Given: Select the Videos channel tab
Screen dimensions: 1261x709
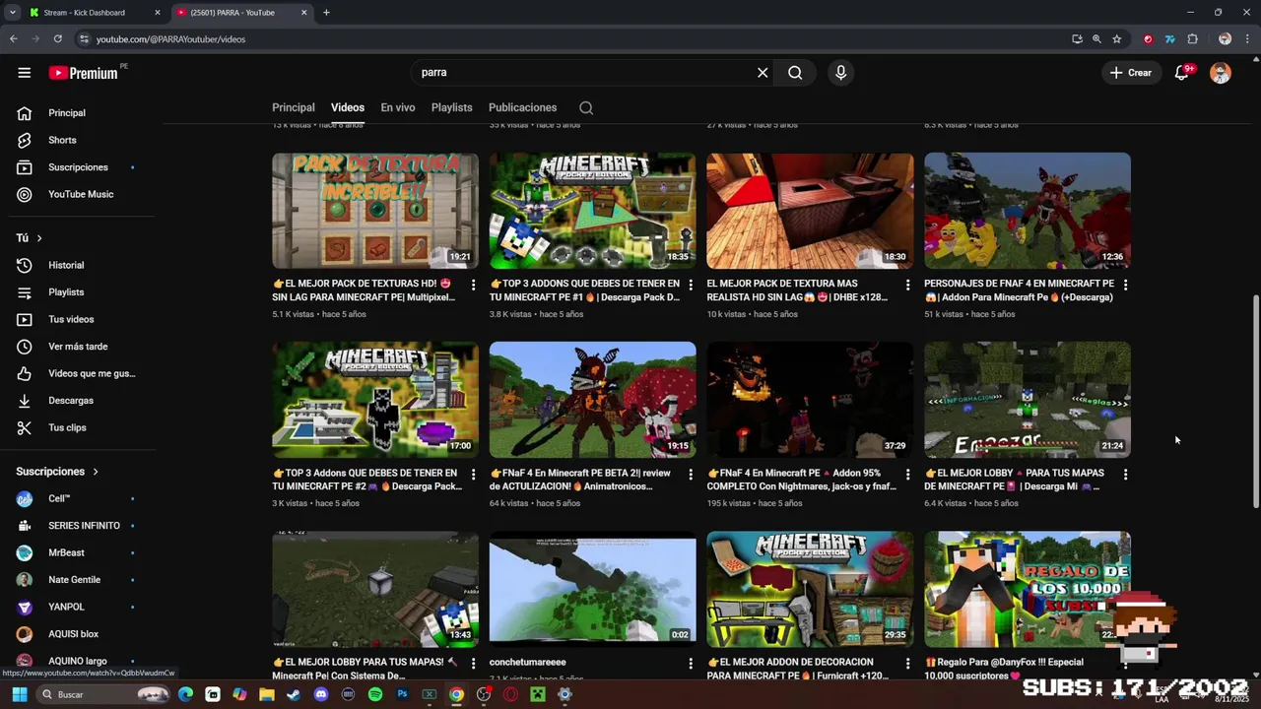Looking at the screenshot, I should [x=348, y=108].
